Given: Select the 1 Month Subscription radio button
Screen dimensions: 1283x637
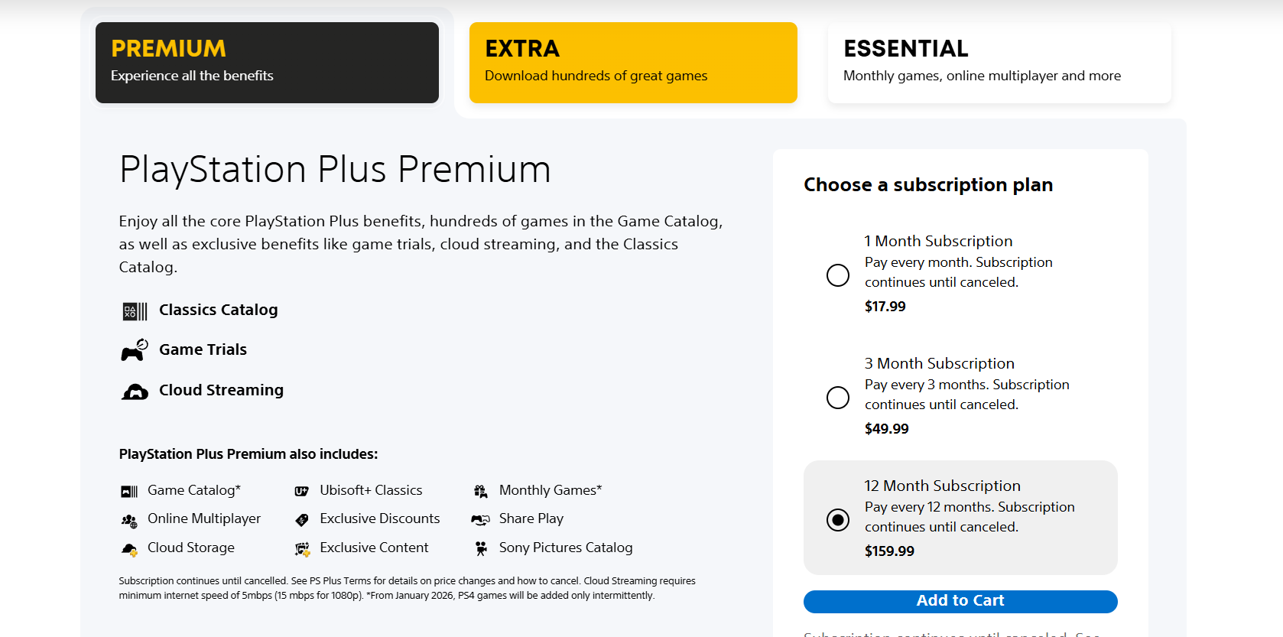Looking at the screenshot, I should pyautogui.click(x=838, y=275).
